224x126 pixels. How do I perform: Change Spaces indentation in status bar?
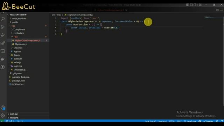[x=162, y=121]
